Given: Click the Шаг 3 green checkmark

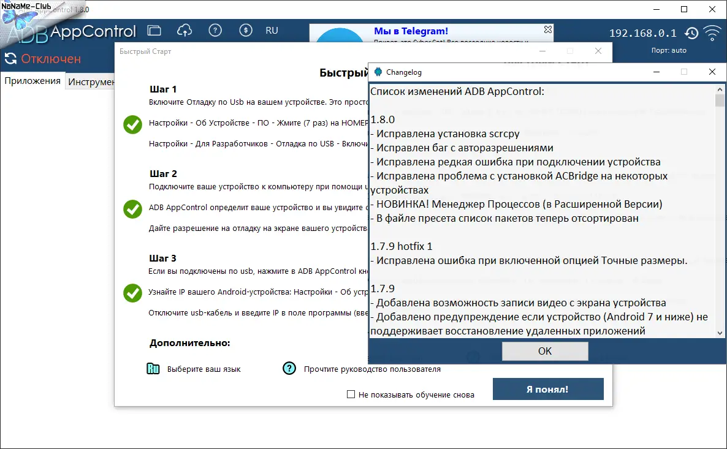Looking at the screenshot, I should (132, 293).
